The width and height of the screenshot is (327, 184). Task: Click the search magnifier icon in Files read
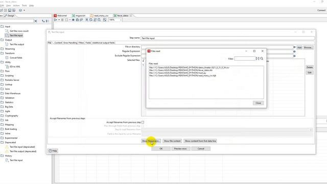pyautogui.click(x=262, y=59)
